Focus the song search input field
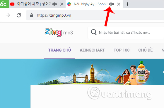Viewport: 164px width, 108px height. point(126,33)
